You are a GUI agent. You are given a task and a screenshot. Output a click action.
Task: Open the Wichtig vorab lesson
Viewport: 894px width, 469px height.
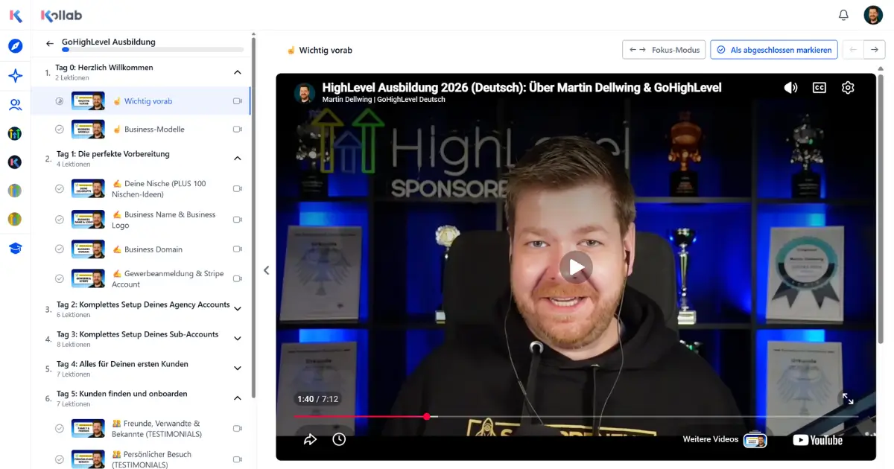click(x=141, y=101)
